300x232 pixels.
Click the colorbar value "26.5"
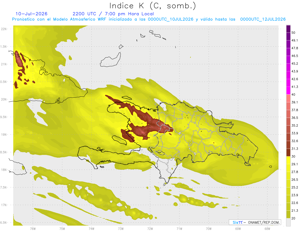tap(295, 179)
